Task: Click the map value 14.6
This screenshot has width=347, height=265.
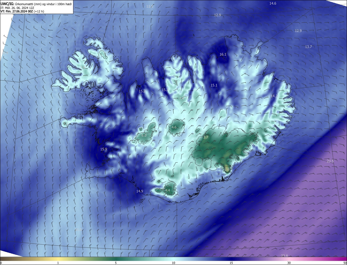Action: point(273,3)
